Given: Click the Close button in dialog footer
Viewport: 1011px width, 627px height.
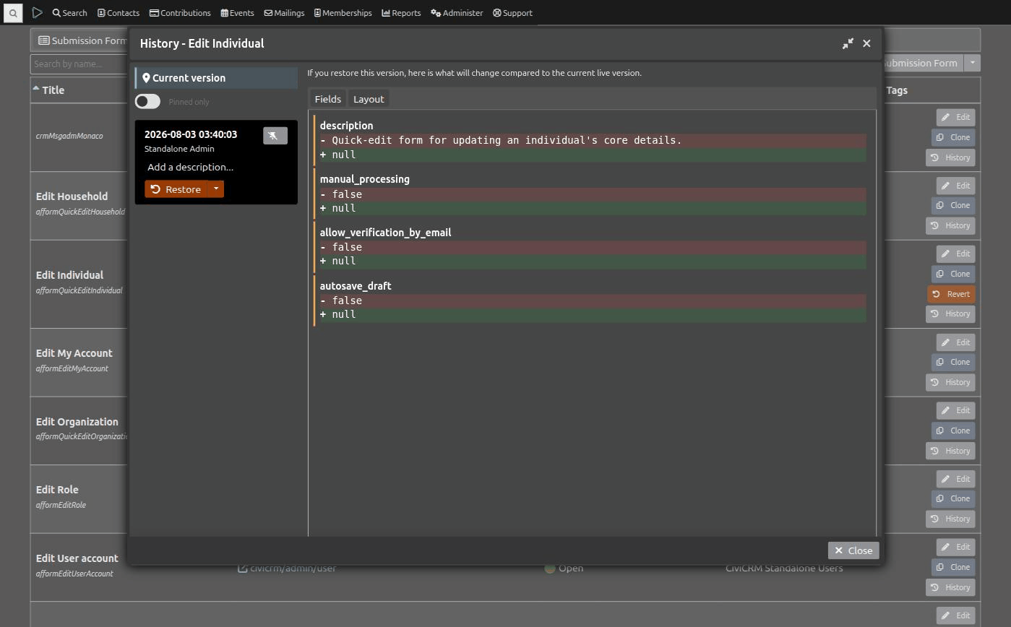Looking at the screenshot, I should pos(853,550).
